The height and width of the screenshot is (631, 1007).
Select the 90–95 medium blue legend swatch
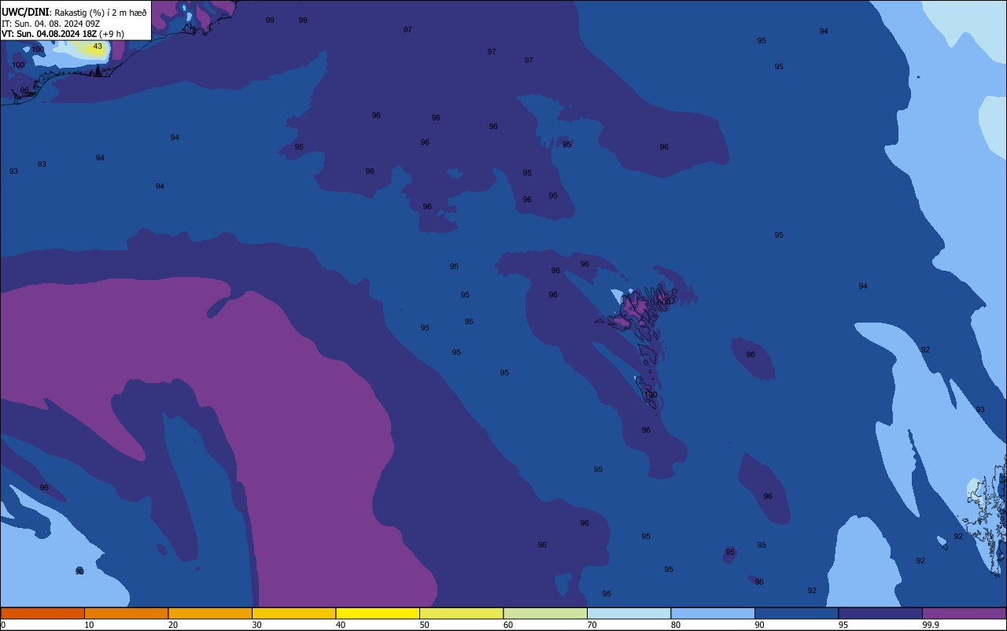click(796, 613)
